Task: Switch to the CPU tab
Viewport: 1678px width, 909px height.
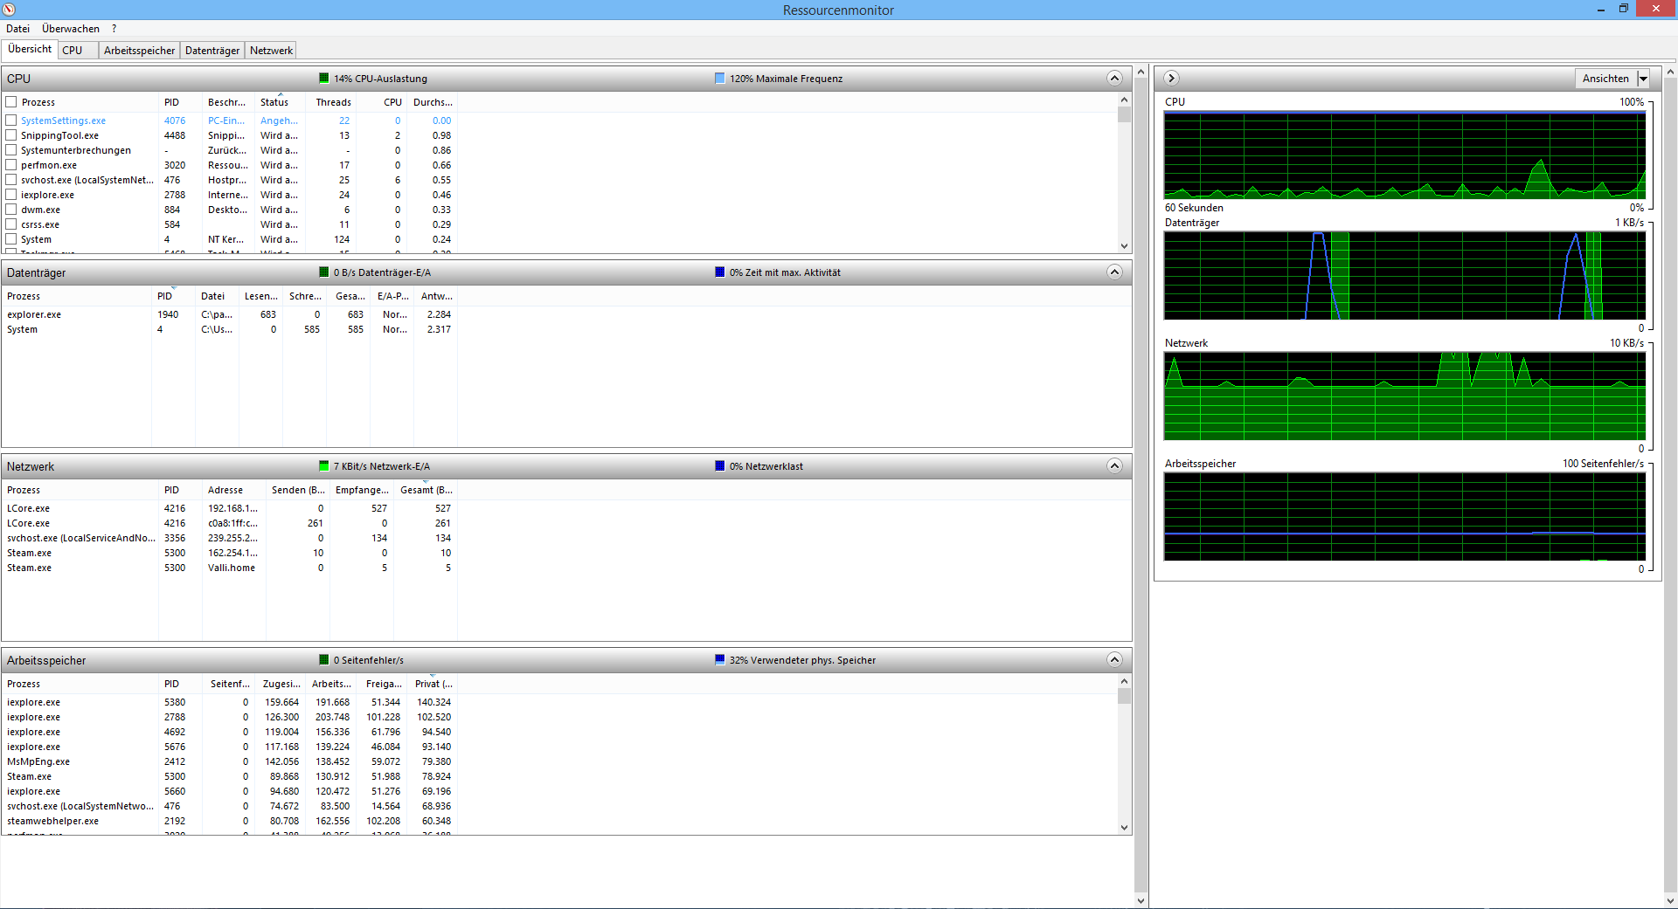Action: click(78, 51)
